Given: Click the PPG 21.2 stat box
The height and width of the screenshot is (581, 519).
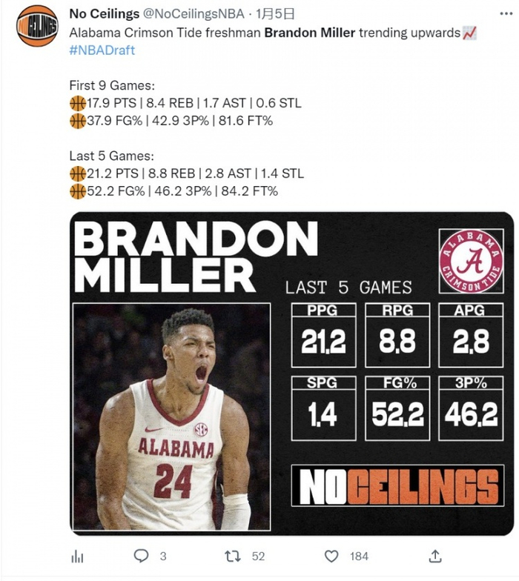Looking at the screenshot, I should [323, 335].
